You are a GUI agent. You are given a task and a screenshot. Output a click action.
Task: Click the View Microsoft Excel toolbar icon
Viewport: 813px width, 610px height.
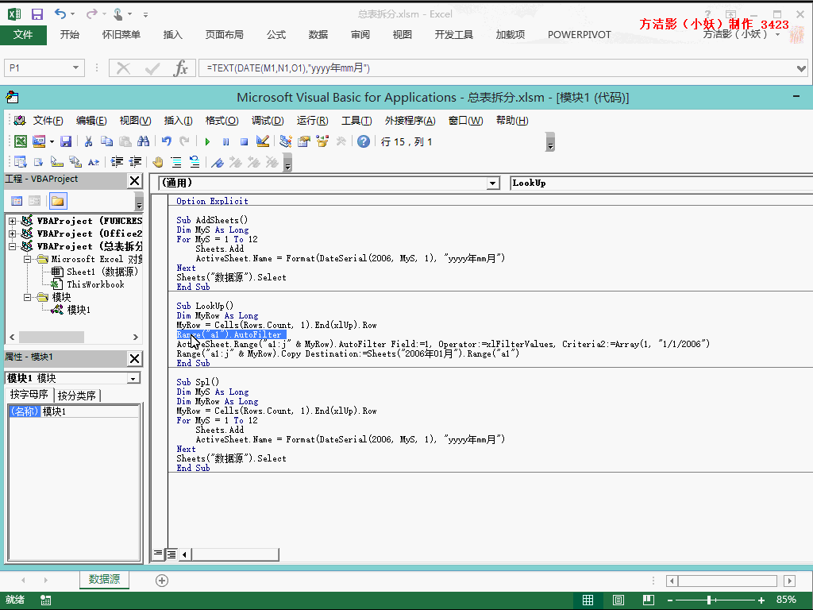click(20, 141)
